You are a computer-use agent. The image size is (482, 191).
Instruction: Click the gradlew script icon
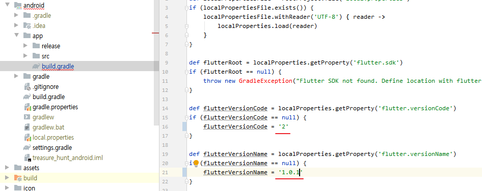point(27,117)
